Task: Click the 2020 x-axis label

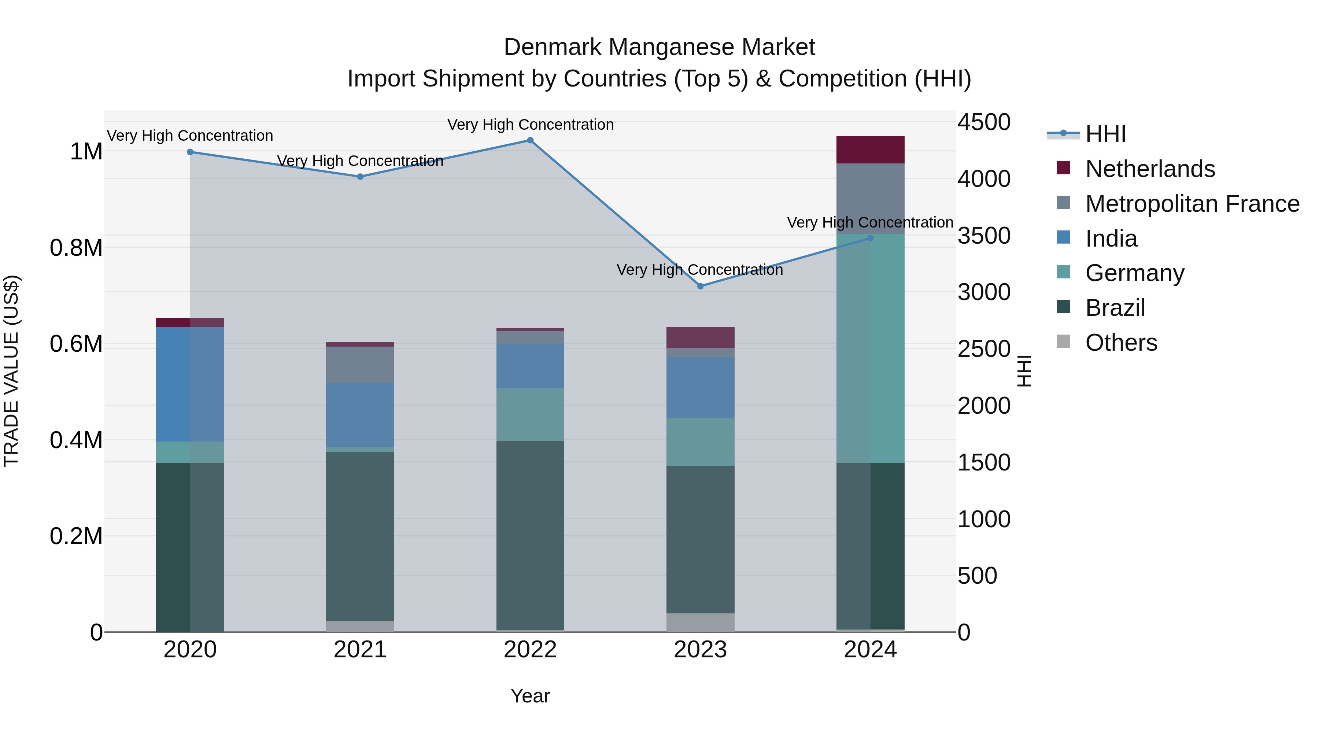Action: (x=190, y=650)
